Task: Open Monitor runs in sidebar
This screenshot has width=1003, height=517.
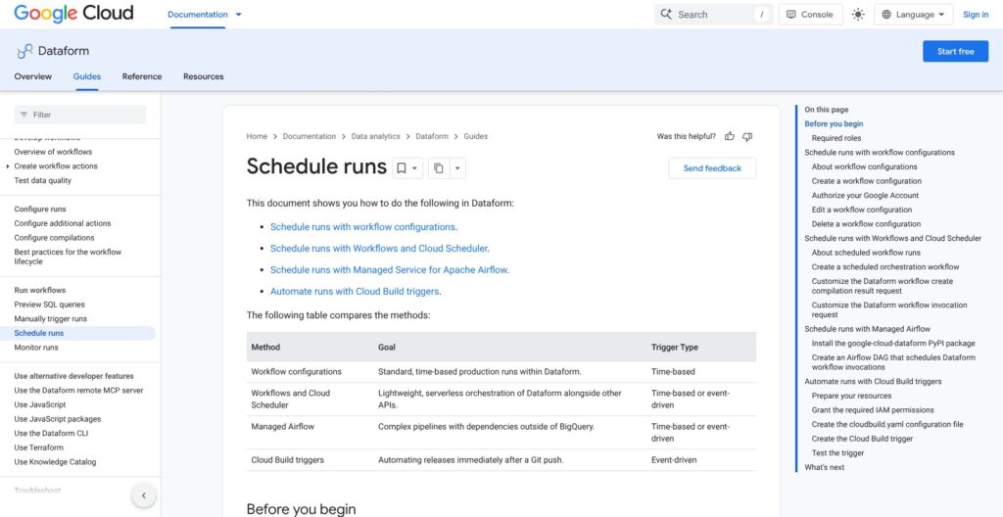Action: coord(36,348)
